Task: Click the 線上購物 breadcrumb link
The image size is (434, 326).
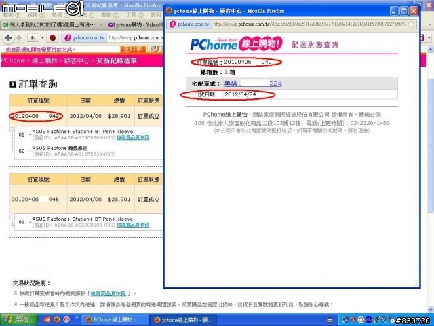Action: pyautogui.click(x=45, y=60)
